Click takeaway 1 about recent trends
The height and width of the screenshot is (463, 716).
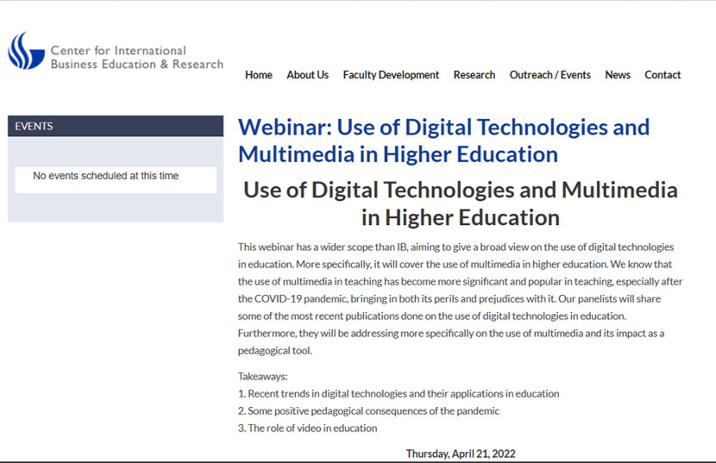coord(399,394)
